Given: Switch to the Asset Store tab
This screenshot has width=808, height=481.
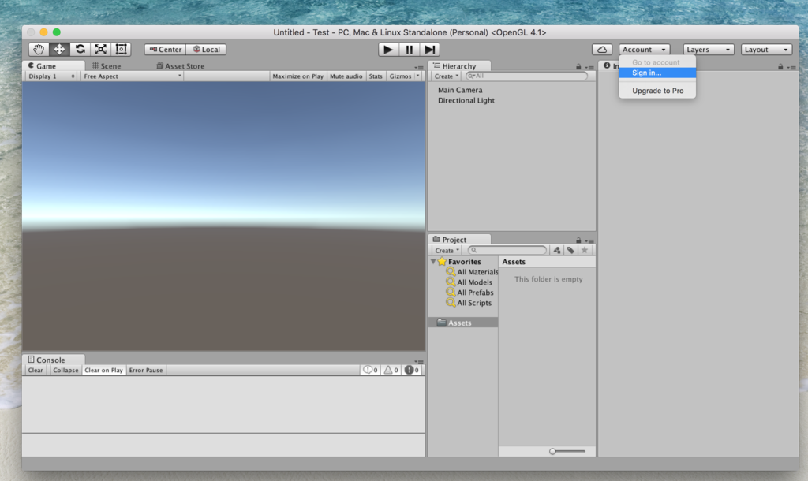Looking at the screenshot, I should tap(181, 66).
